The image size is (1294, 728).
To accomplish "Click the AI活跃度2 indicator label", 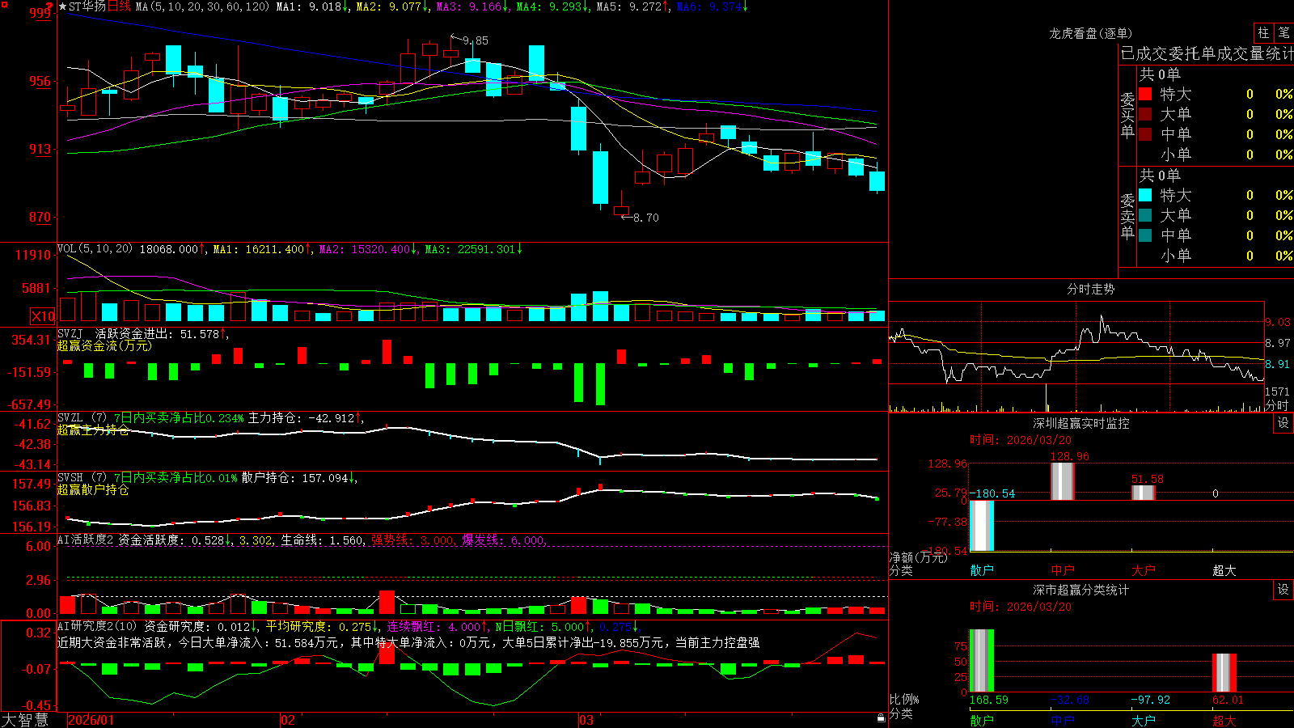I will click(x=86, y=540).
